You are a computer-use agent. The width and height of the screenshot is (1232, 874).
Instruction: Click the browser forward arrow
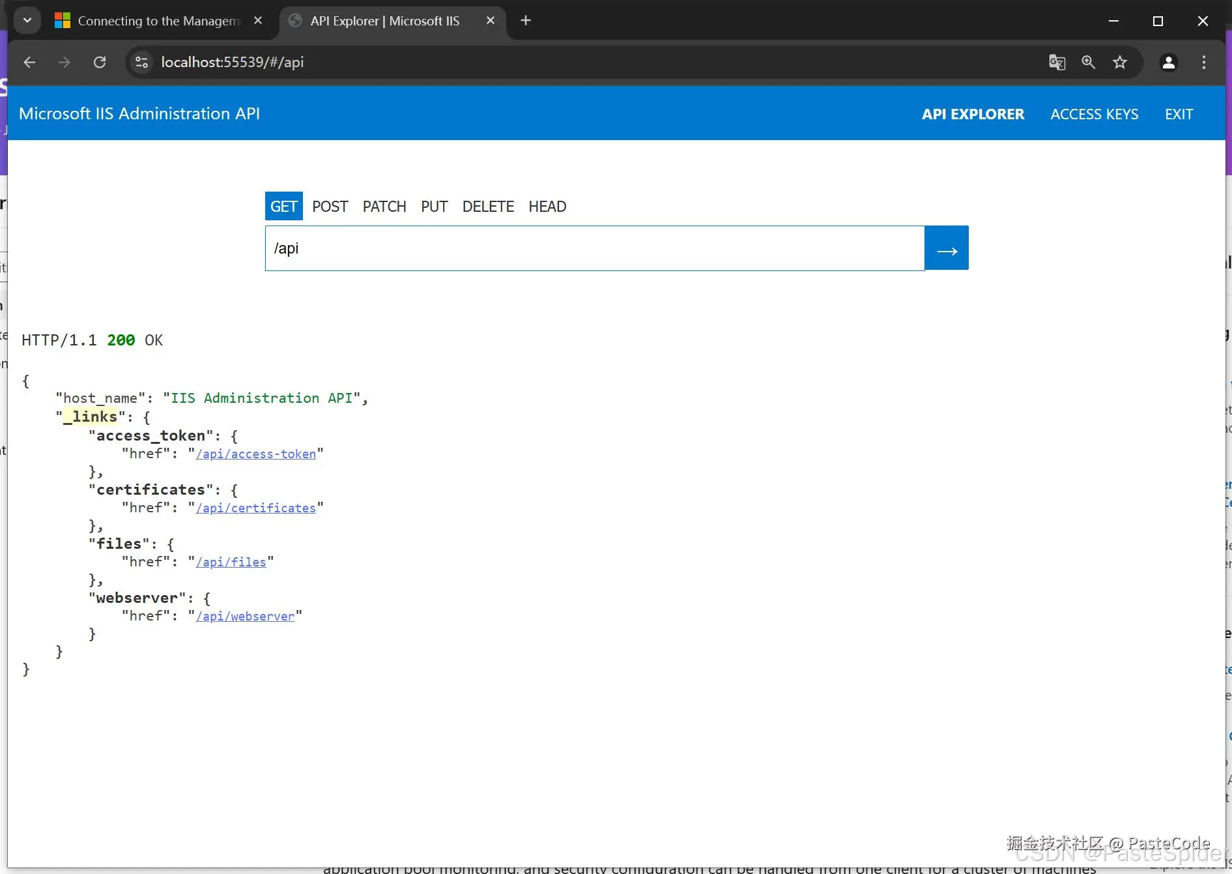pos(64,63)
